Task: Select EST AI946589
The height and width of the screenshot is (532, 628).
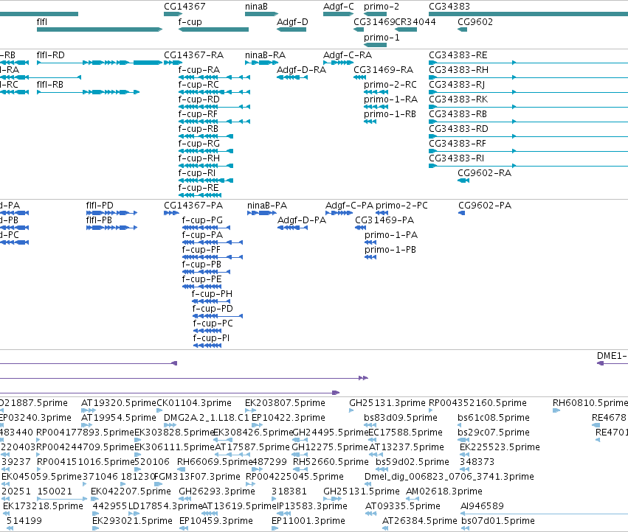Action: 482,506
